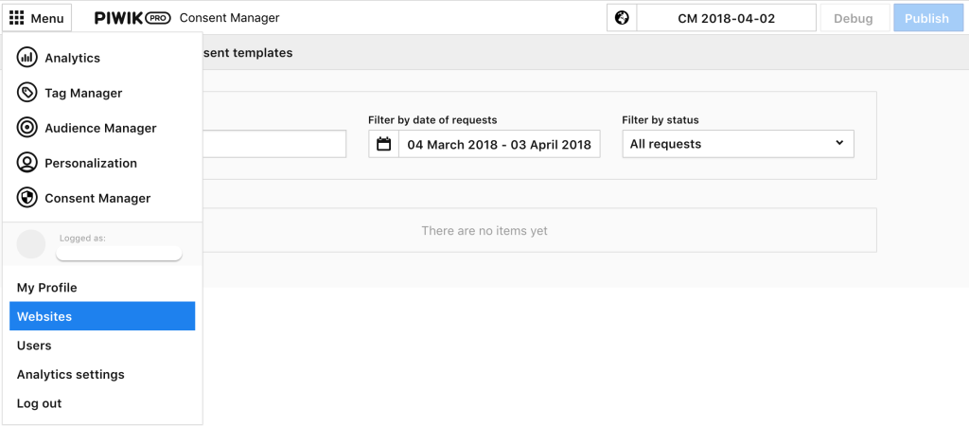Click the Piwik PRO logo
The image size is (969, 426).
pos(132,18)
